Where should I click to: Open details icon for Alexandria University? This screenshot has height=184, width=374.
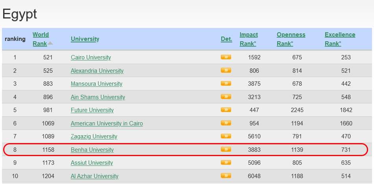coord(226,70)
